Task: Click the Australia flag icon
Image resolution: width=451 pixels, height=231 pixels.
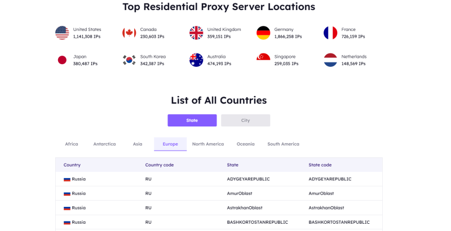Action: pos(196,60)
